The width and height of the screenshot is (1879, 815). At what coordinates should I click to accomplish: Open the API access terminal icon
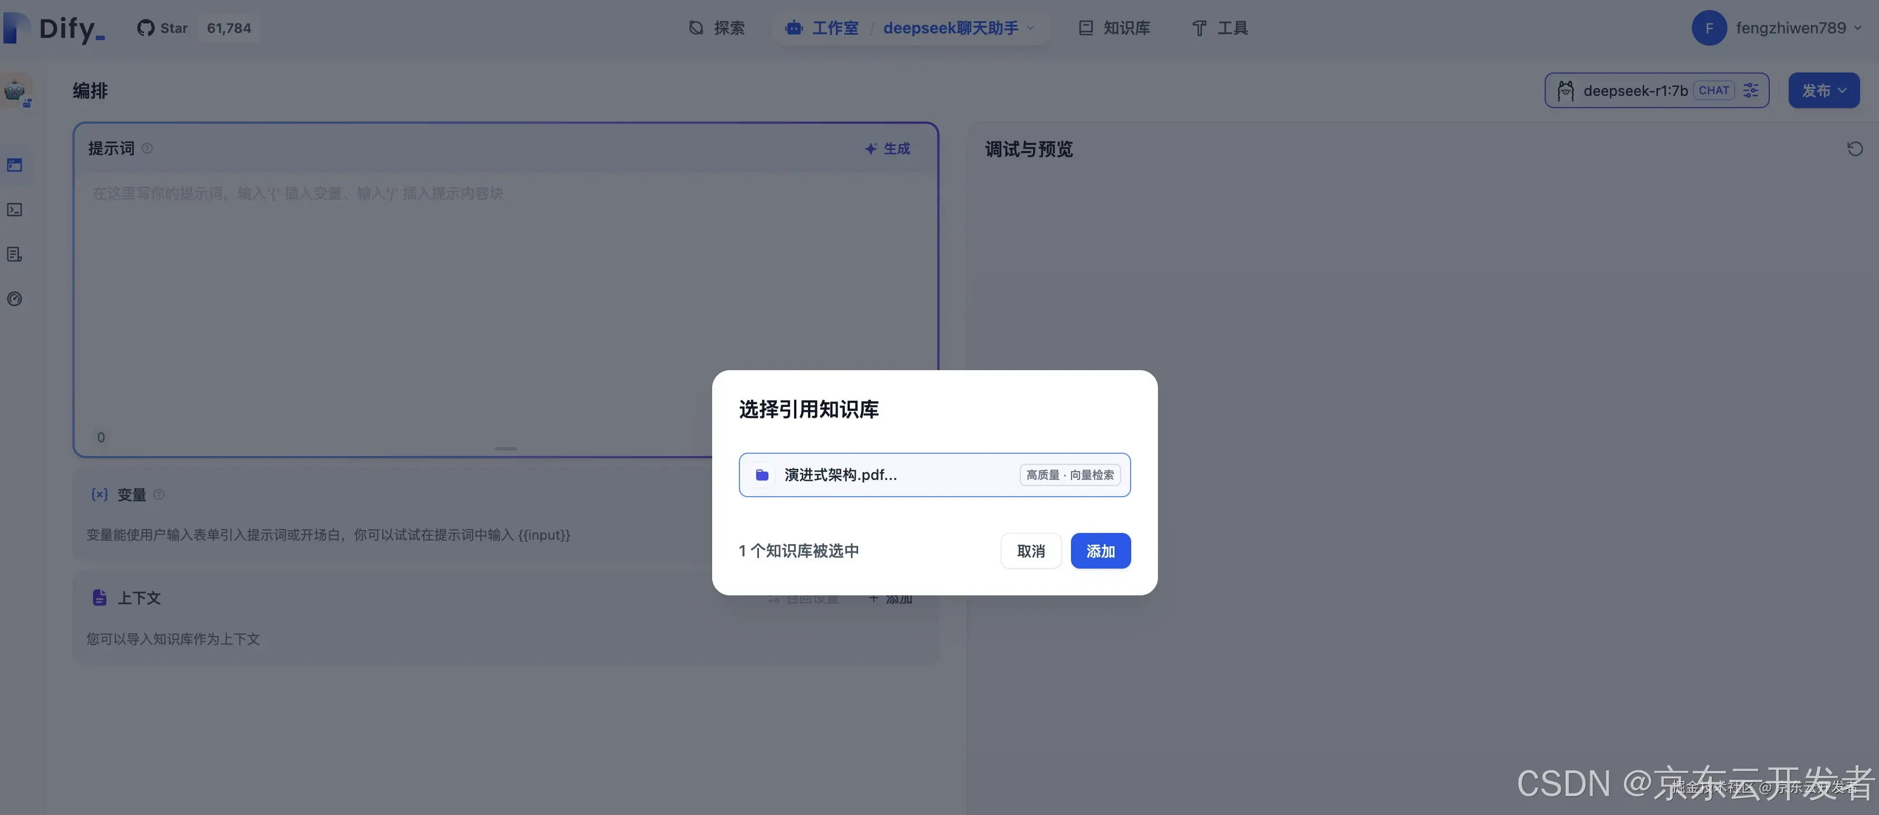click(14, 210)
